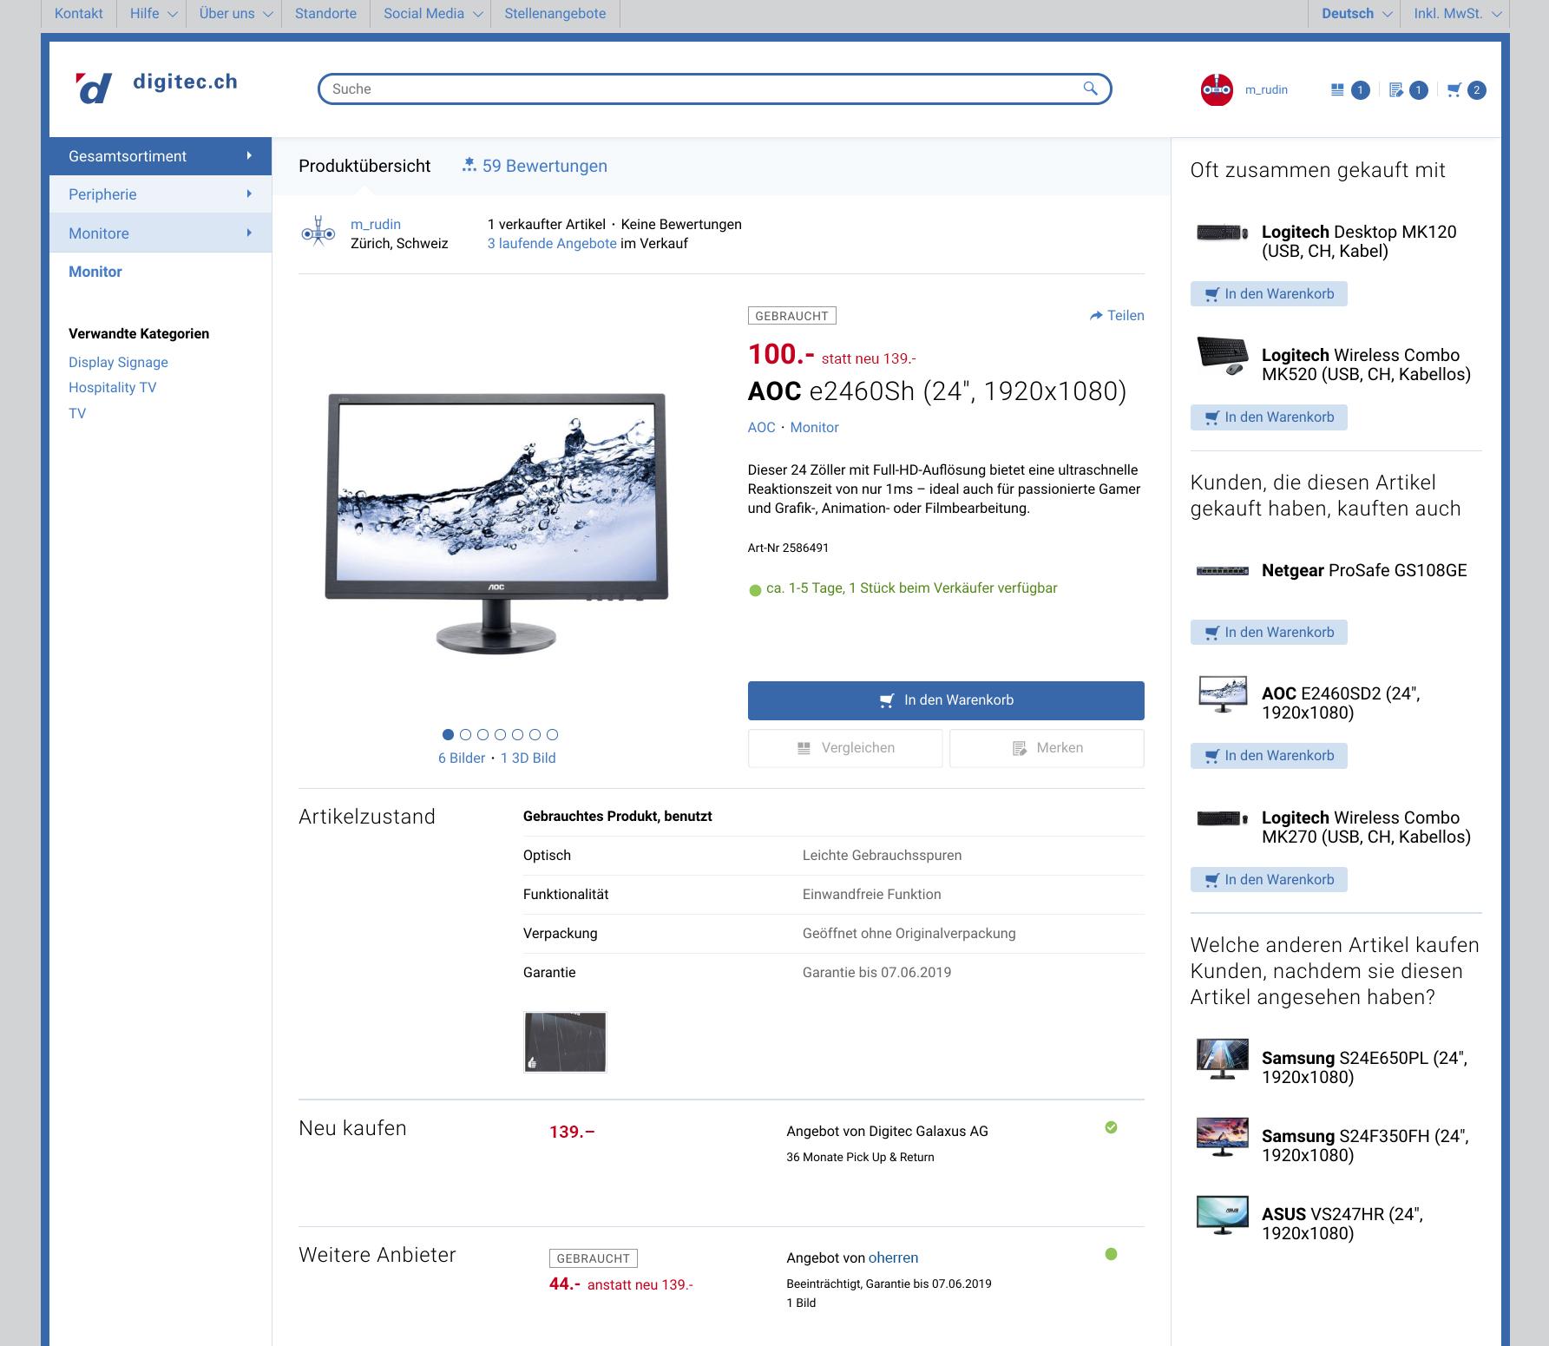
Task: Select the fourth image carousel dot
Action: point(501,734)
